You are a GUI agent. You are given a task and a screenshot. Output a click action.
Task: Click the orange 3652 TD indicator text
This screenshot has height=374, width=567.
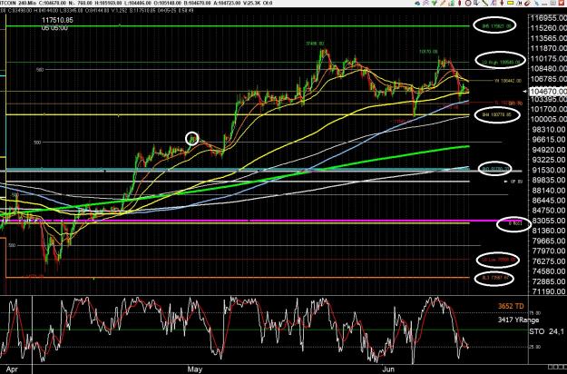click(511, 306)
